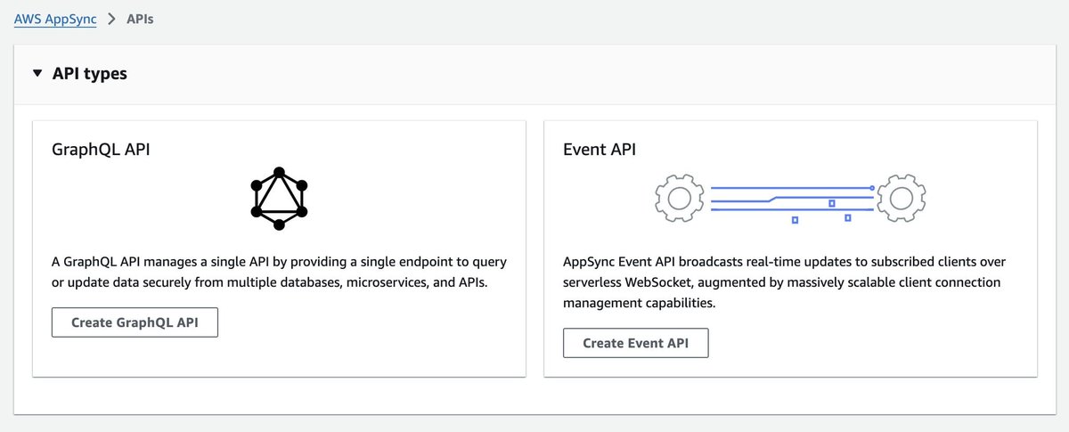
Task: Click the topmost node of the GraphQL logo
Action: click(x=279, y=172)
